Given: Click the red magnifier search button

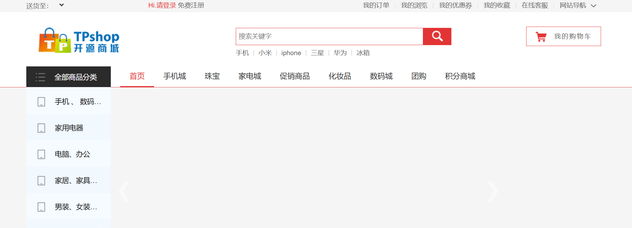Looking at the screenshot, I should (437, 36).
